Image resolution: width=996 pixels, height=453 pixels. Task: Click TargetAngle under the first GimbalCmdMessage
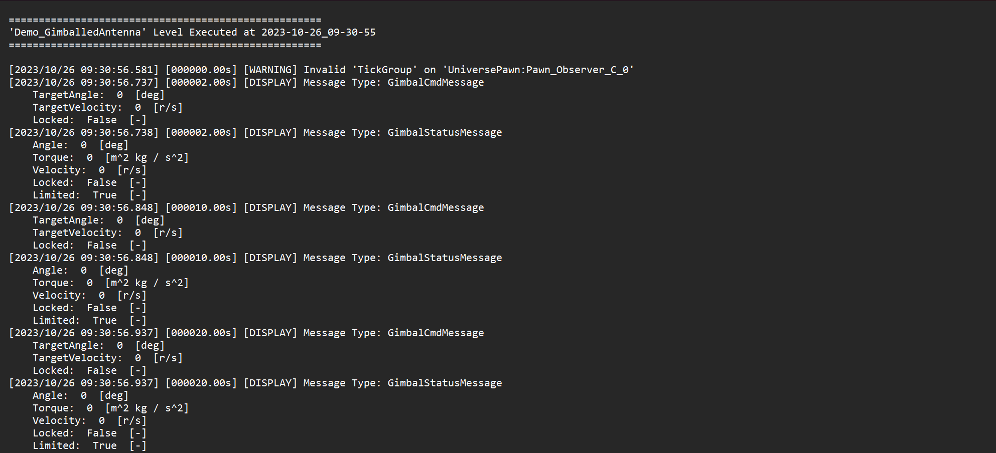68,95
